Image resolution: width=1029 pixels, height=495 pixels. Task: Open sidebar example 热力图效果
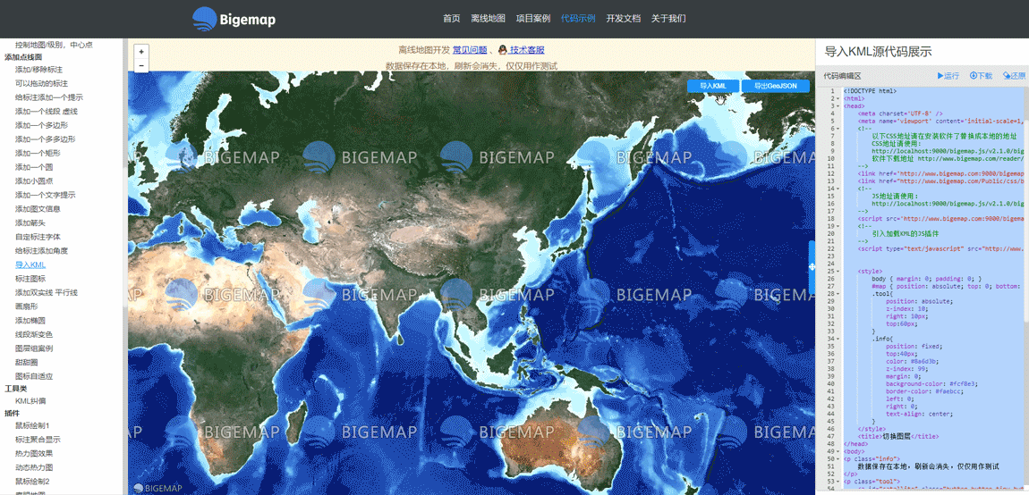34,453
